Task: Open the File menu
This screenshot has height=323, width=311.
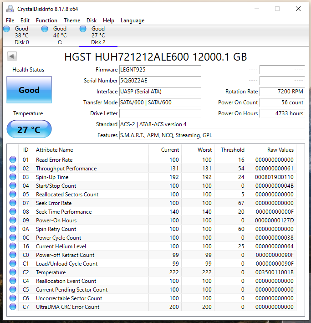Action: (x=10, y=21)
